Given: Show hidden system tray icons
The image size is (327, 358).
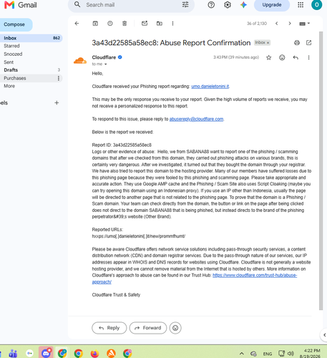Looking at the screenshot, I should pos(242,354).
